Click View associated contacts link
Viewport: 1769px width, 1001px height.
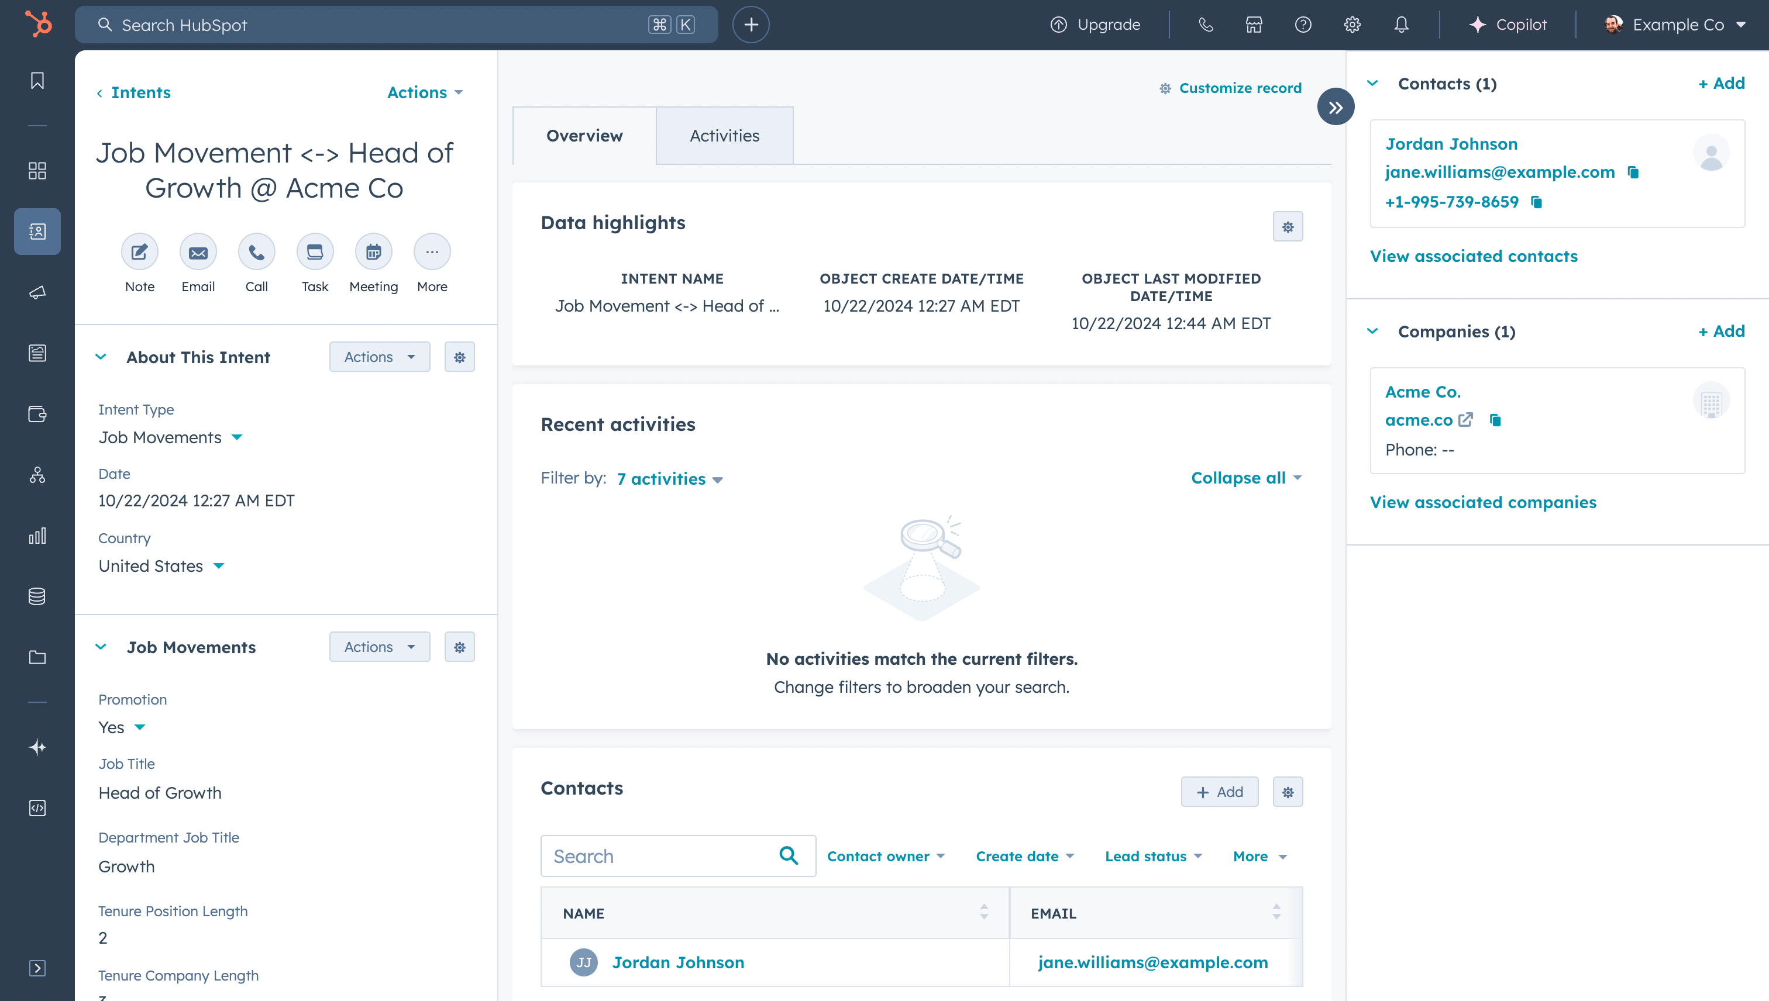click(x=1473, y=257)
